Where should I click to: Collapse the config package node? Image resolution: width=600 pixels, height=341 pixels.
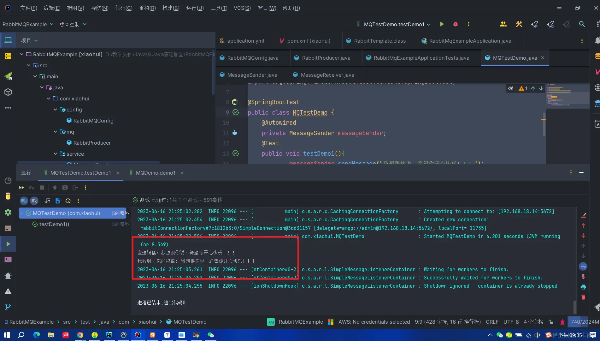point(55,110)
